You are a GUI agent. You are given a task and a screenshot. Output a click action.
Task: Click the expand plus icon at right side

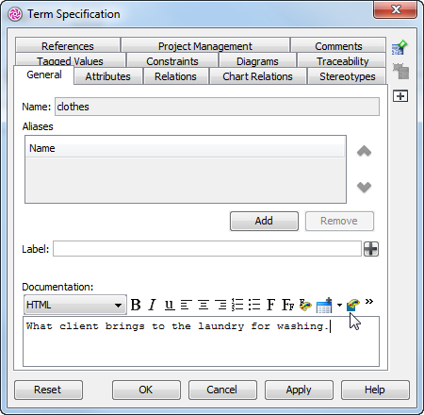(400, 96)
